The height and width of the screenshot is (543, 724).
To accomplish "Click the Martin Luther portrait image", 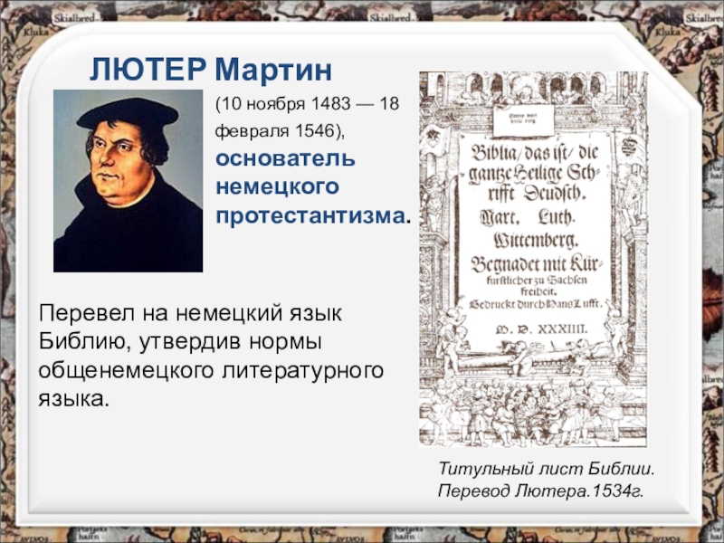I will pos(128,180).
